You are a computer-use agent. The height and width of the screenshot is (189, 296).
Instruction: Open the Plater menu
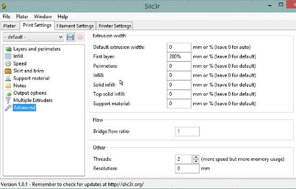coord(22,17)
